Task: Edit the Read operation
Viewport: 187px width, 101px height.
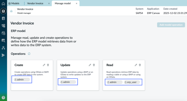Action: tap(136, 65)
